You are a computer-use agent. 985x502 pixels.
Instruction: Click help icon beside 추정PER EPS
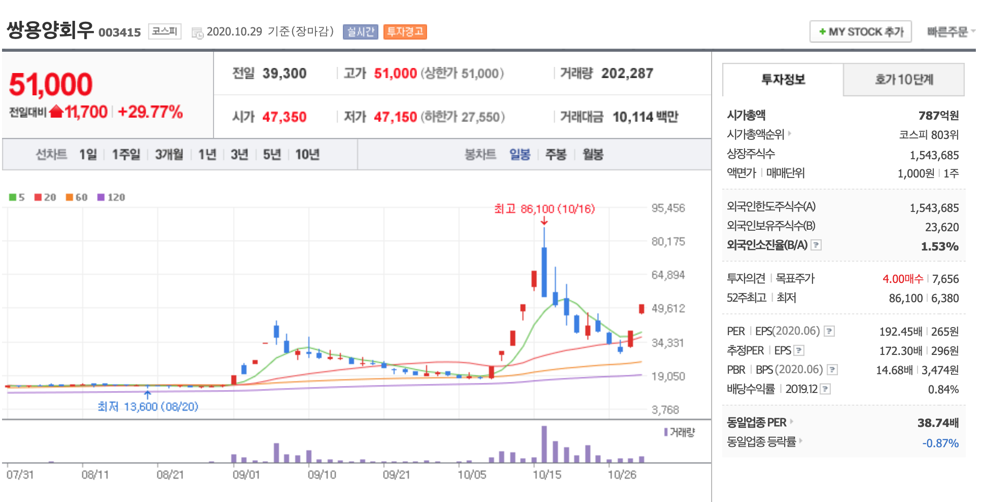pos(799,350)
